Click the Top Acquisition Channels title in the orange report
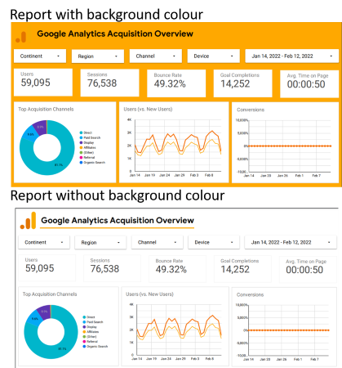Screen dimensions: 342x368 46,110
